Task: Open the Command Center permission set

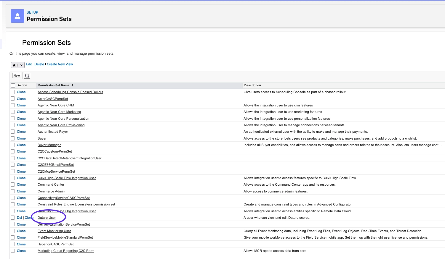Action: click(51, 184)
